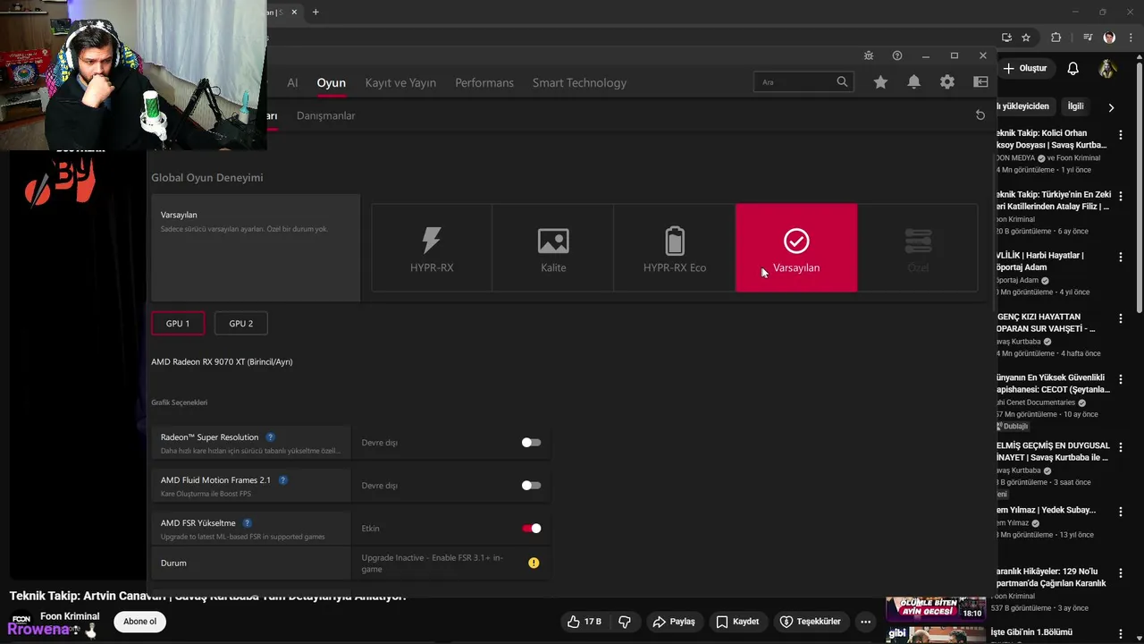Select the HYPR-RX Eco profile tile
This screenshot has height=644, width=1144.
[x=675, y=248]
